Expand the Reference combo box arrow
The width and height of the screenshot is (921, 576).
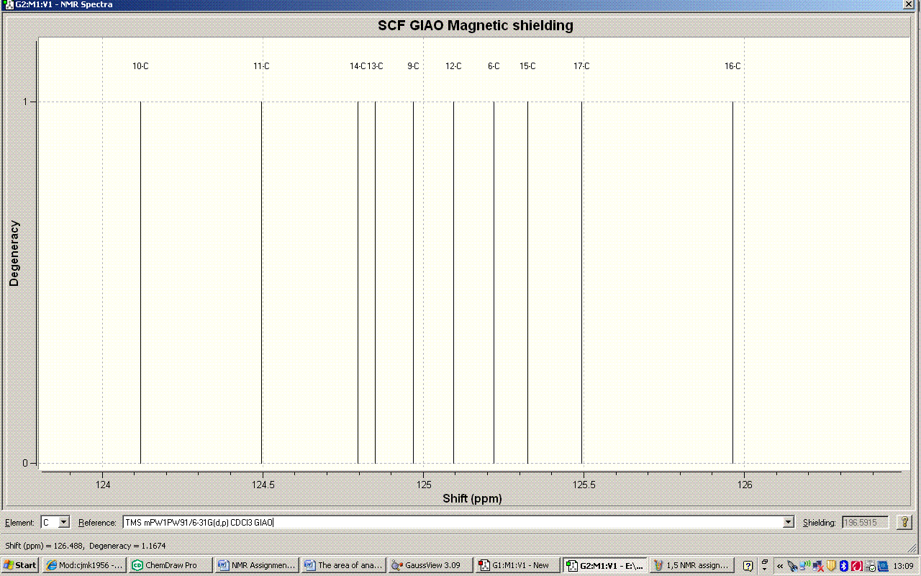point(788,522)
